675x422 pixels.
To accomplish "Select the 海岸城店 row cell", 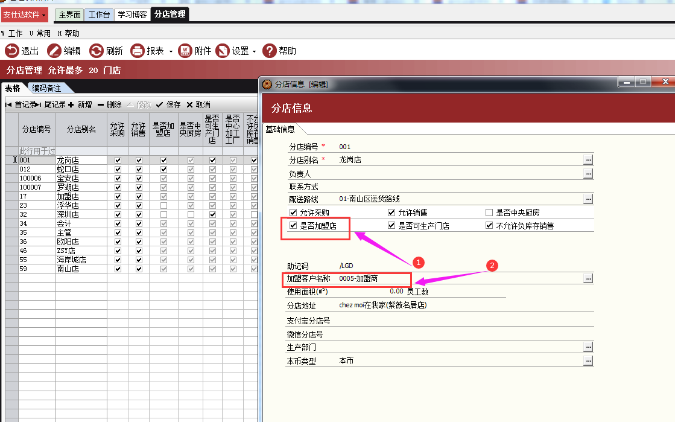I will [81, 260].
